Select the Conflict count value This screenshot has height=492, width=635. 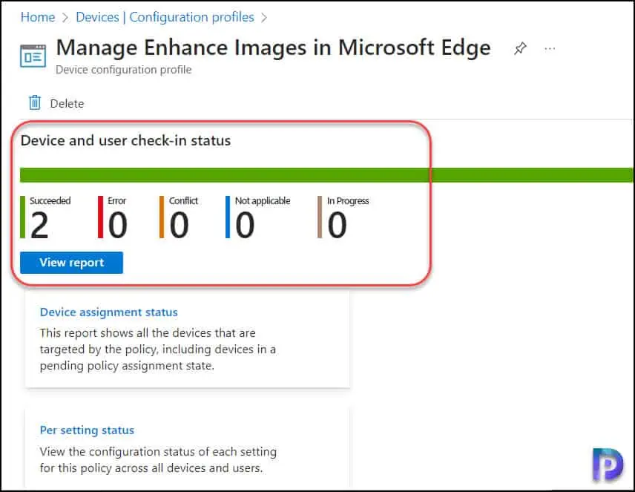point(179,225)
